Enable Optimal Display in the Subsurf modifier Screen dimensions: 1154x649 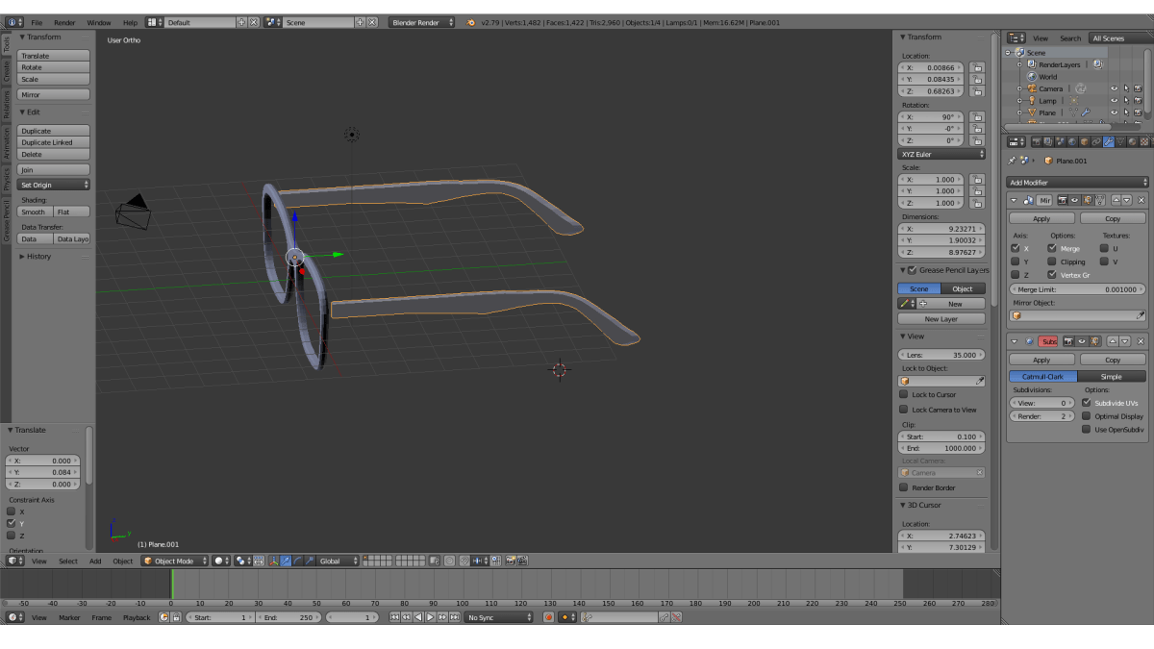(x=1087, y=416)
